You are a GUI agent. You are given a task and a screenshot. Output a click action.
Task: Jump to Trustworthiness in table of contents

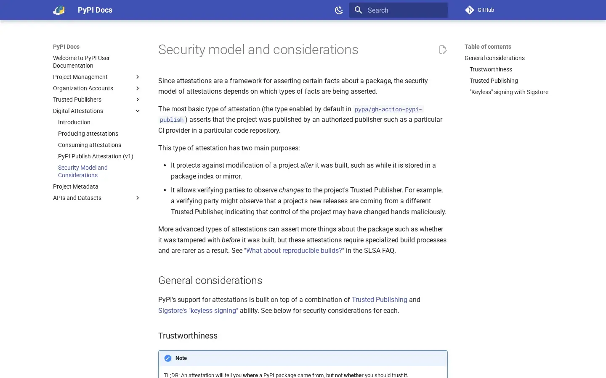(491, 69)
